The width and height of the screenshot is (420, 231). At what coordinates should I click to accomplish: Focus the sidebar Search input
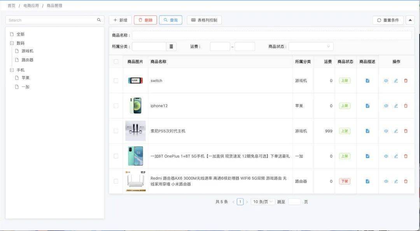51,20
